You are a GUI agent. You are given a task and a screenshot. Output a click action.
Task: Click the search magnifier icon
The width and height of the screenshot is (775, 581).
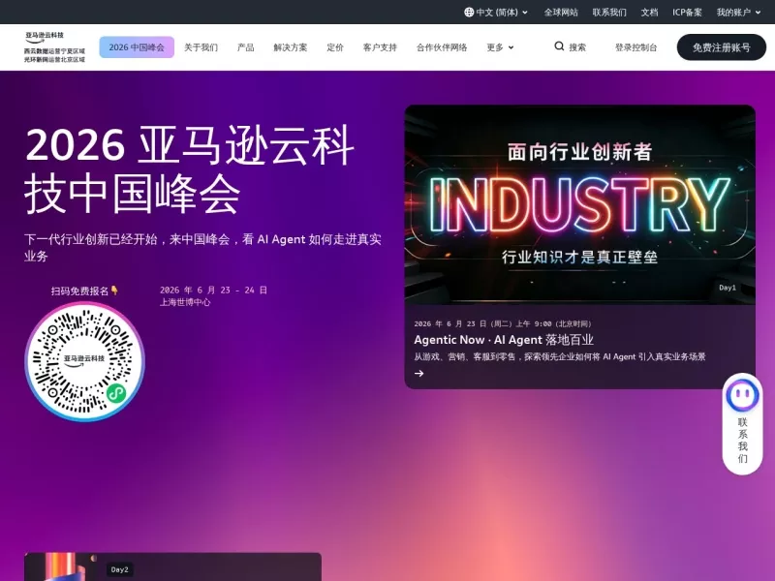[x=559, y=46]
